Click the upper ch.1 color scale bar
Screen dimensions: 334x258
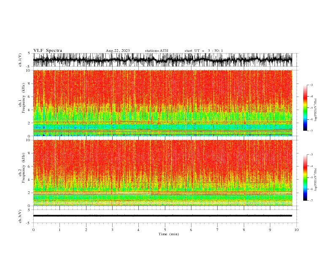tap(305, 108)
